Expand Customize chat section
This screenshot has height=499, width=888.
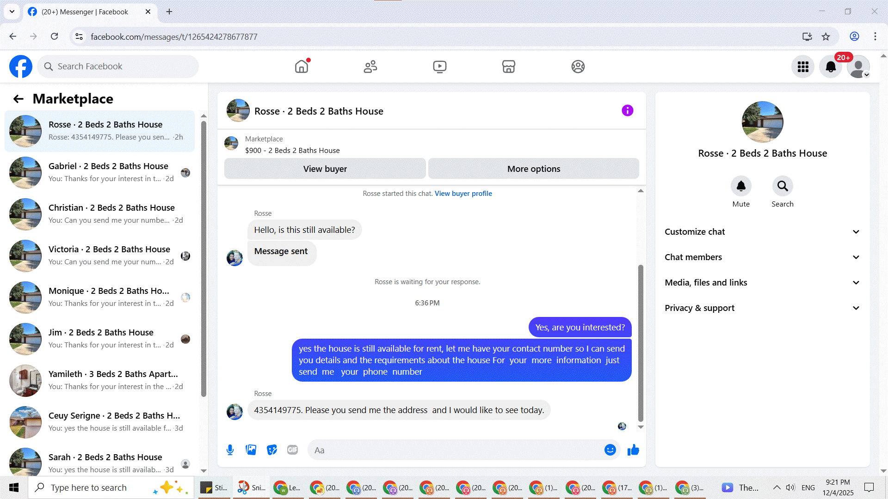click(762, 232)
